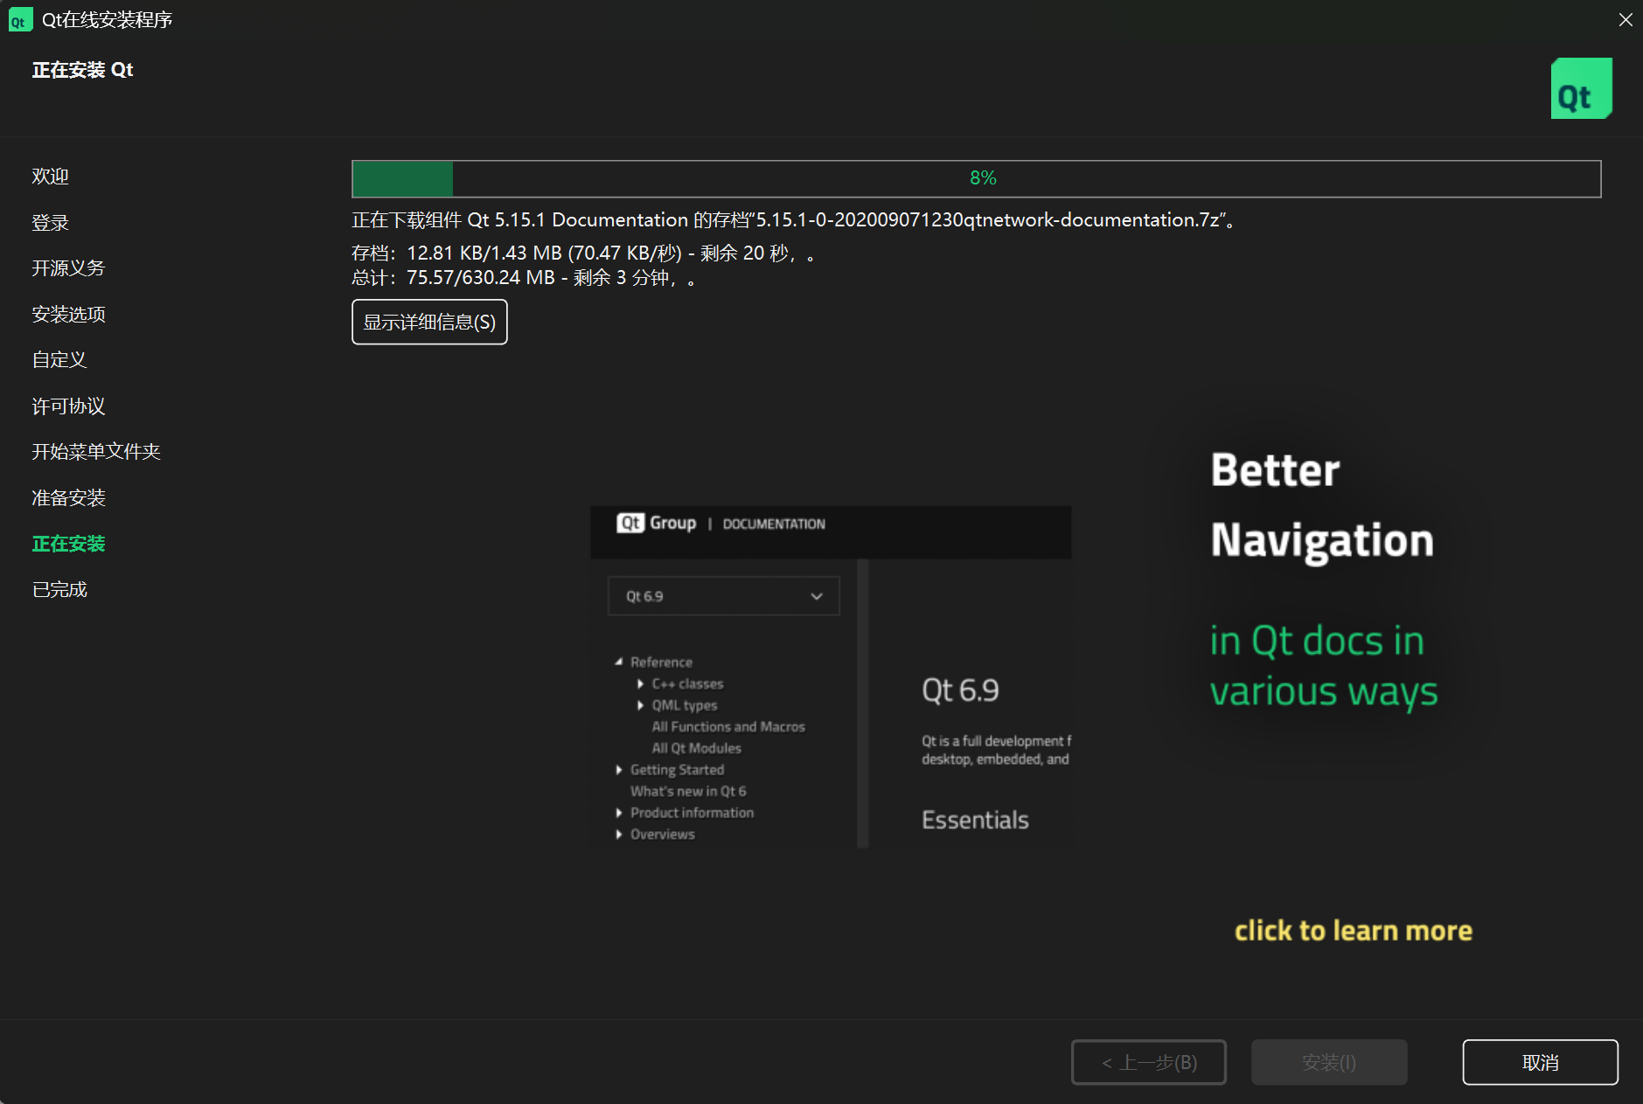Select the highlighted 正在安装 step
The width and height of the screenshot is (1643, 1104).
coord(68,544)
